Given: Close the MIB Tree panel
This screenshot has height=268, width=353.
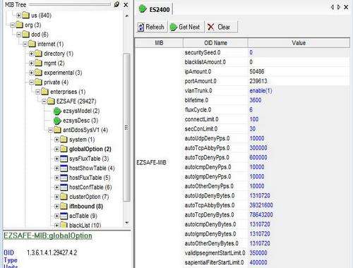Looking at the screenshot, I should pos(126,4).
